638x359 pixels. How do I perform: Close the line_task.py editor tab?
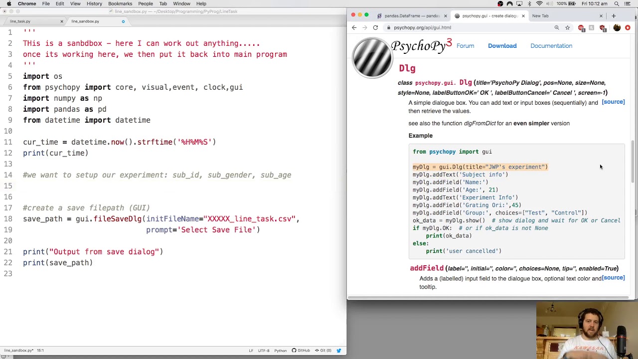point(62,21)
